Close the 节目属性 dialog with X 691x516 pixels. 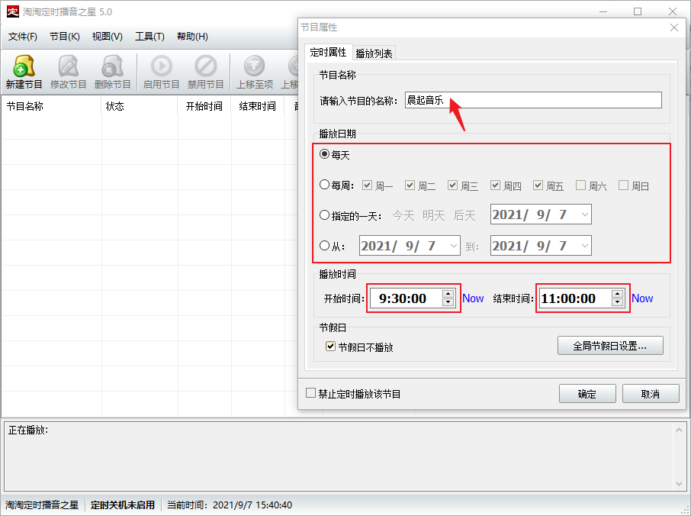[673, 27]
